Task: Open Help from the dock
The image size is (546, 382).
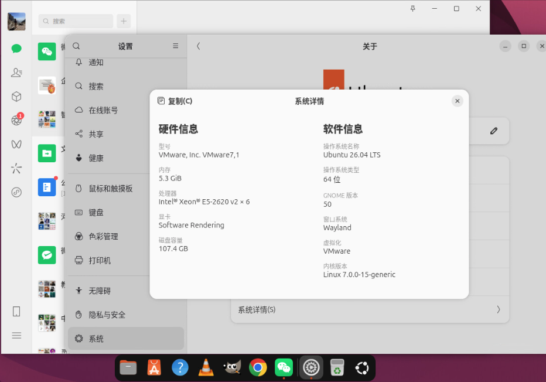Action: tap(180, 368)
